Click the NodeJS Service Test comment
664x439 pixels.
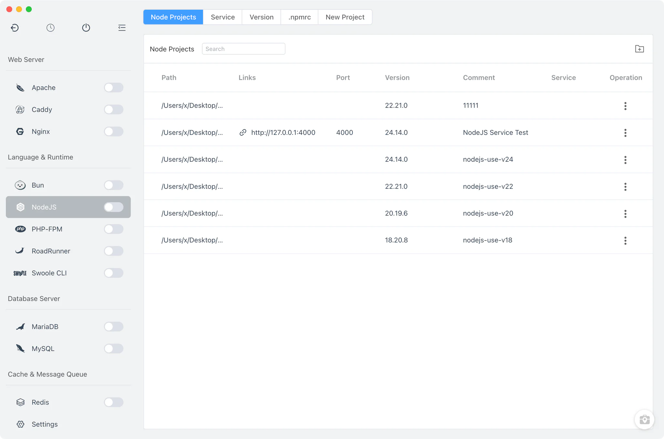point(495,133)
